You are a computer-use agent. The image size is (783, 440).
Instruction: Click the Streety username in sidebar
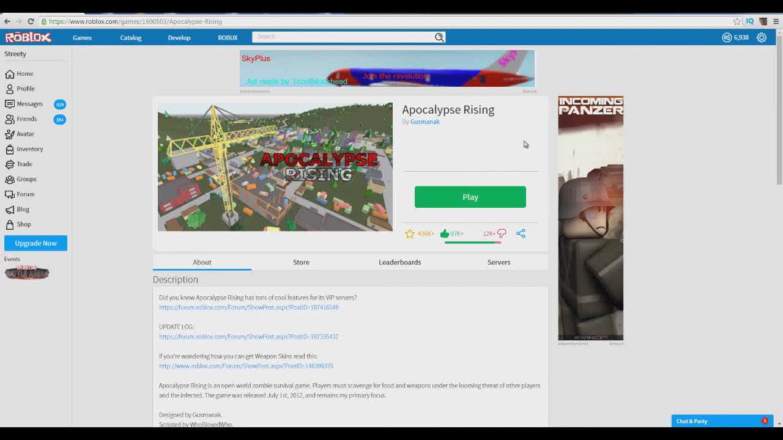(x=15, y=54)
